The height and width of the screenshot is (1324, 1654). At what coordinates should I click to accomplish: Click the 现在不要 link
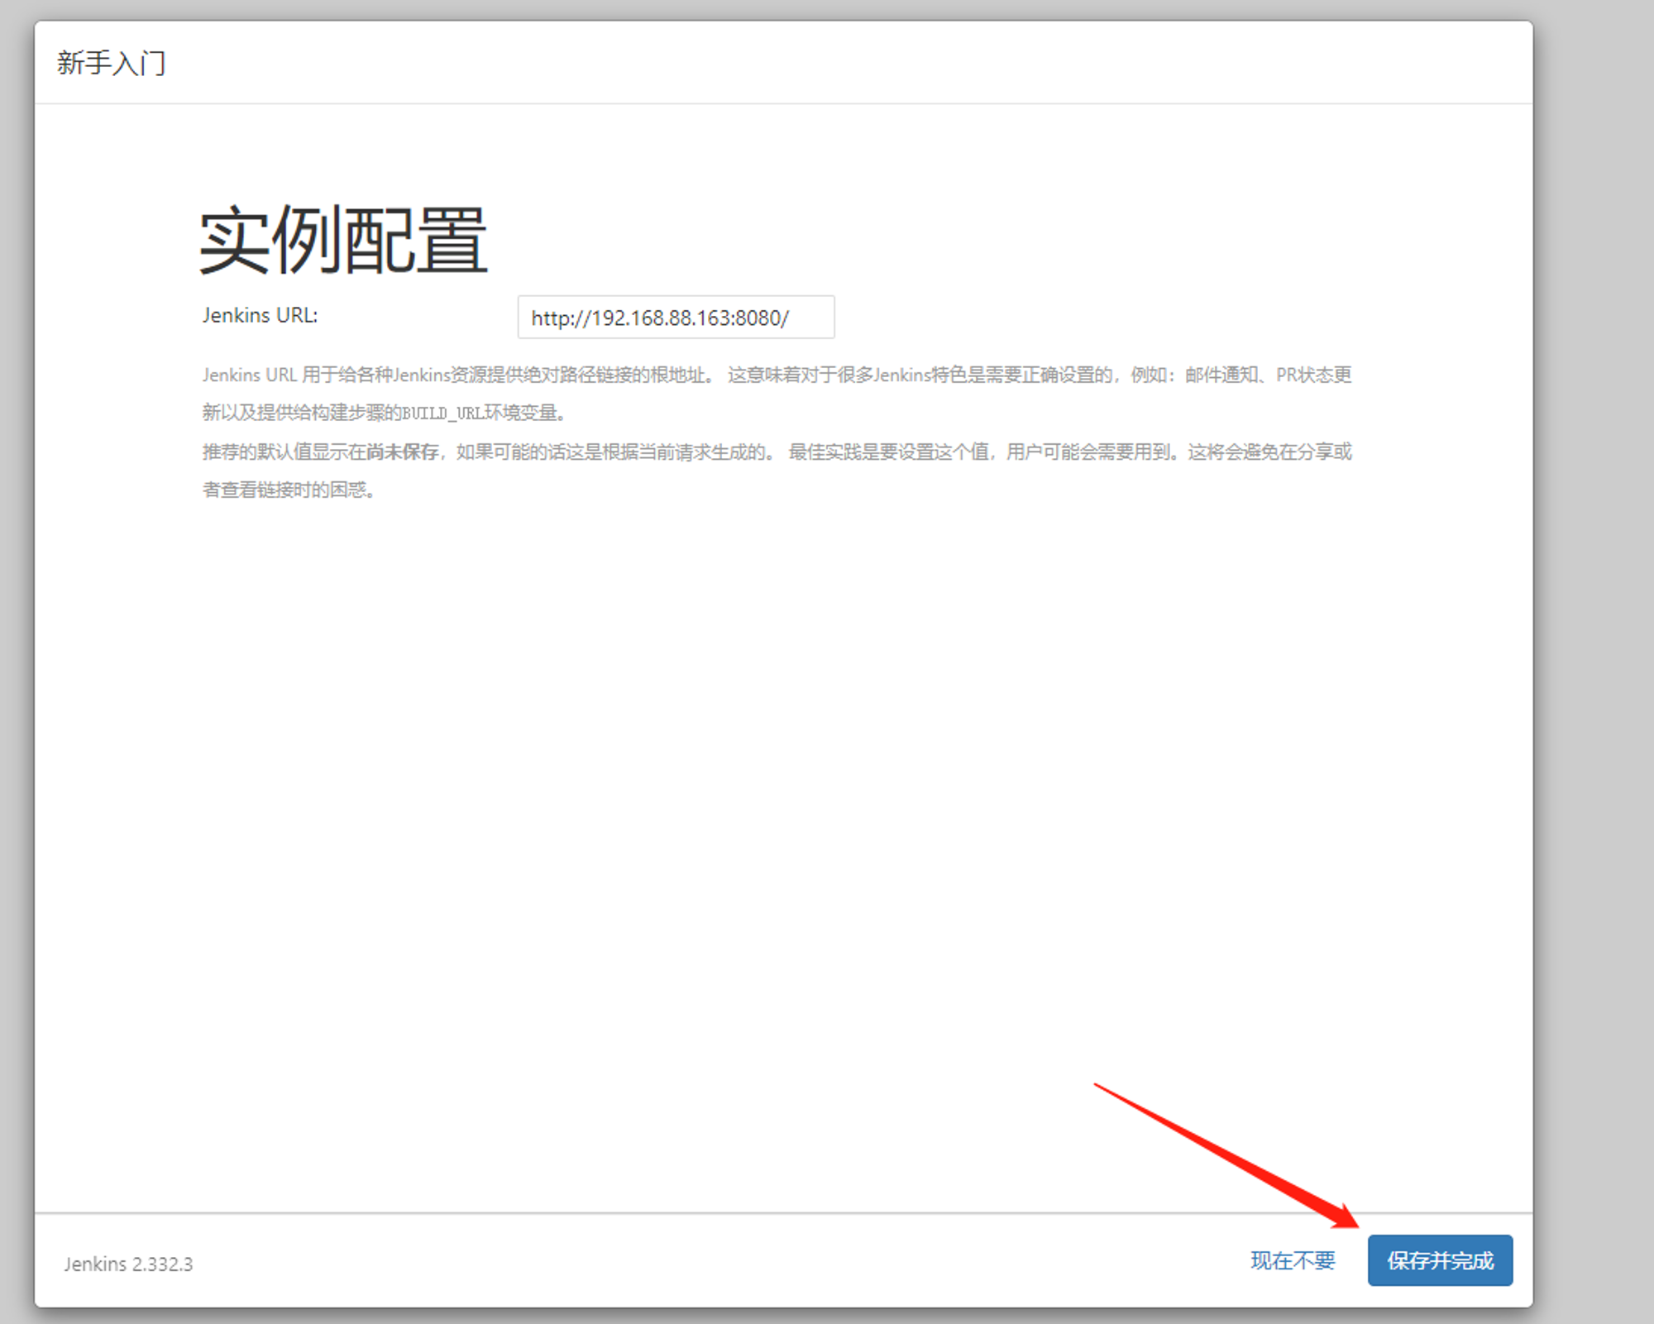click(1293, 1260)
